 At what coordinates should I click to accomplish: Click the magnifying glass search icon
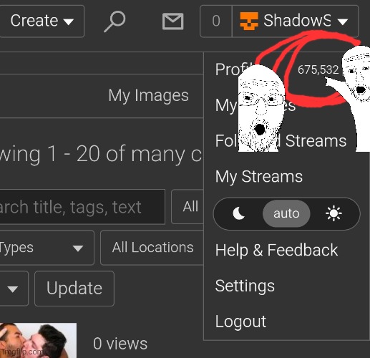click(115, 21)
